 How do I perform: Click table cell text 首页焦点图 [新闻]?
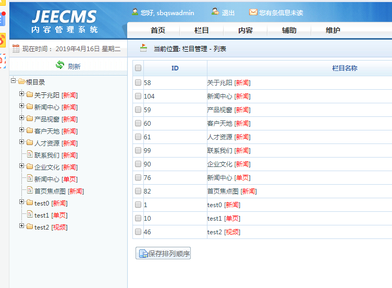[x=232, y=191]
